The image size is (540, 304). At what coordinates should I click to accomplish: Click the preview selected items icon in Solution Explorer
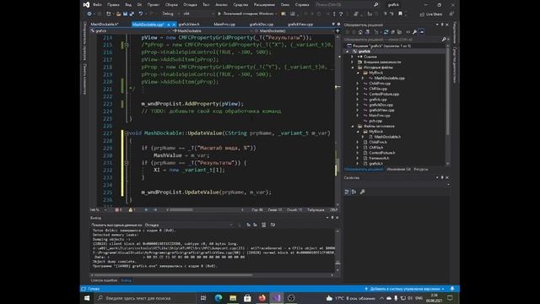422,32
